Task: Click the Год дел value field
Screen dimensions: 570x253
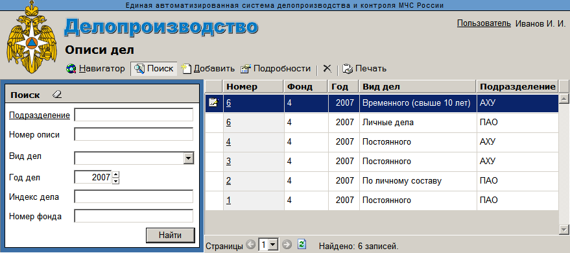Action: point(93,177)
